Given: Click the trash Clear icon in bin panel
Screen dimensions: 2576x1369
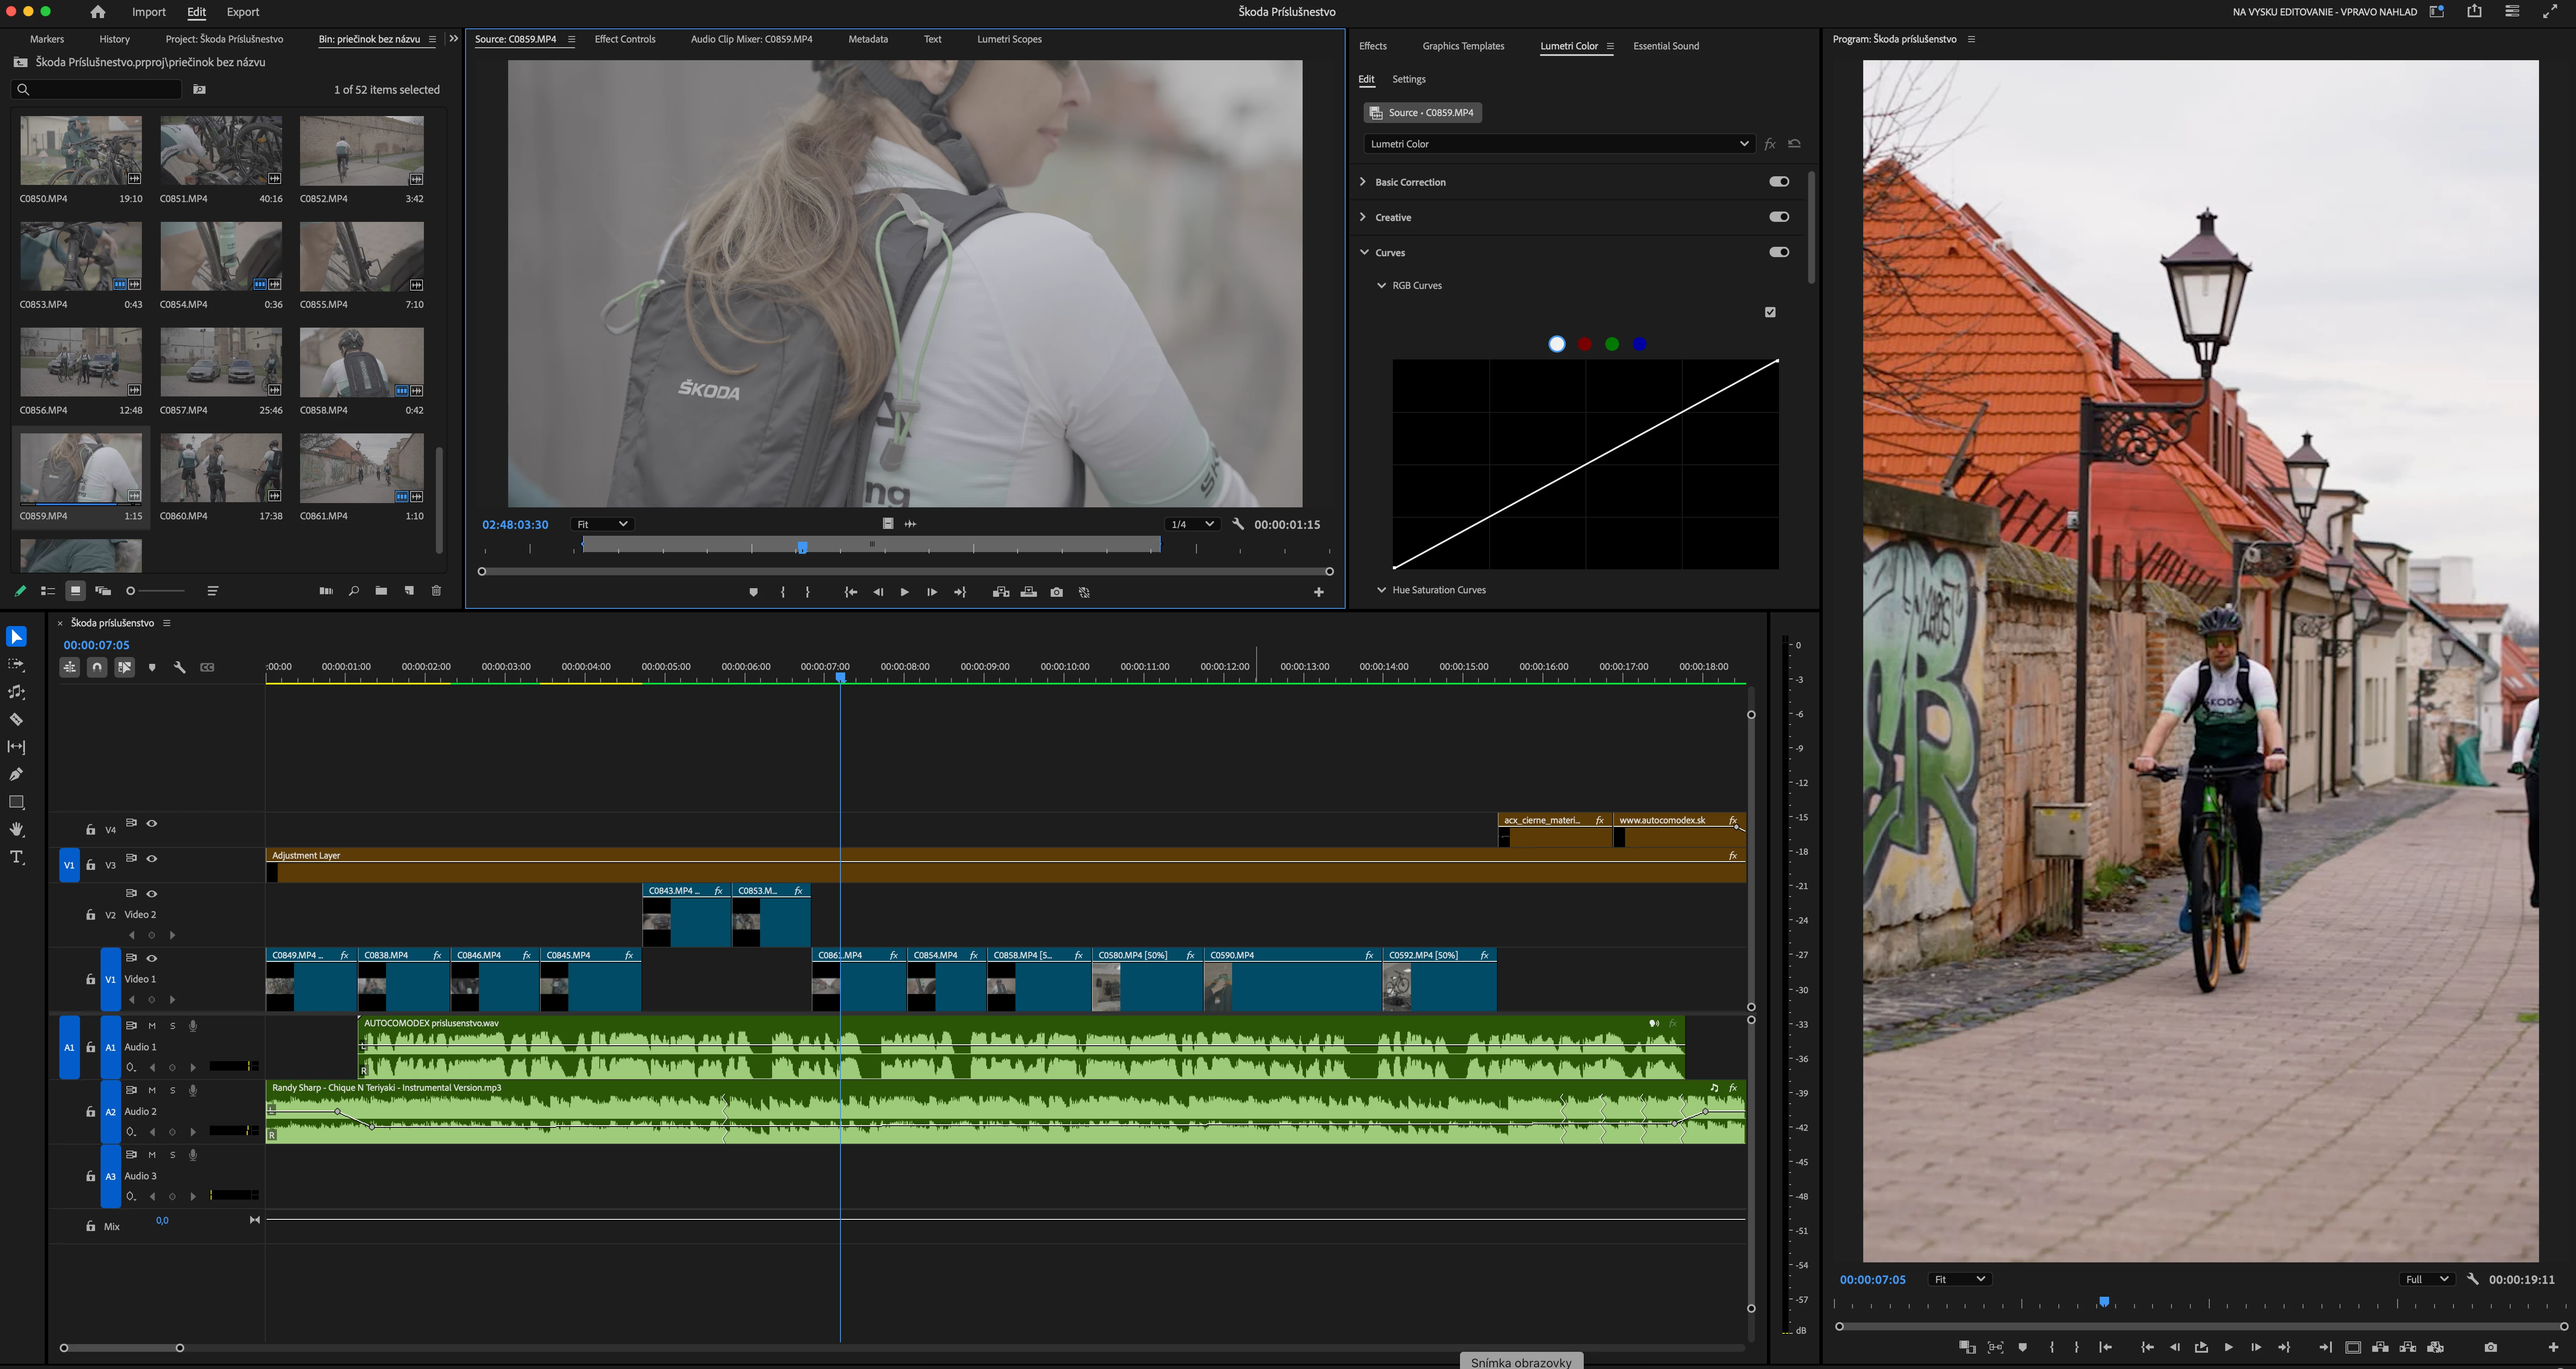Looking at the screenshot, I should [x=436, y=592].
